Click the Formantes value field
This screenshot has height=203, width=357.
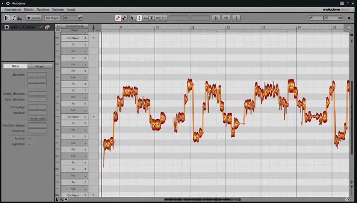[x=38, y=107]
